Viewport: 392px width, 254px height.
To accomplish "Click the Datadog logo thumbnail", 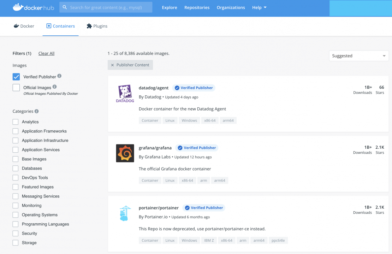I will click(125, 94).
